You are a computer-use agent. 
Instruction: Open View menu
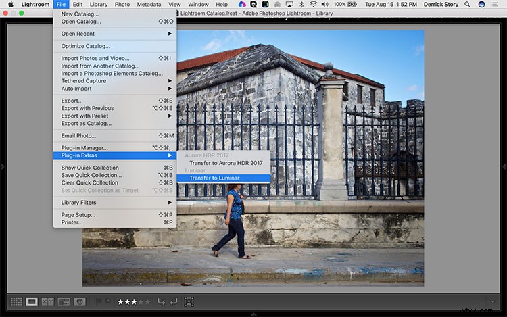[174, 4]
